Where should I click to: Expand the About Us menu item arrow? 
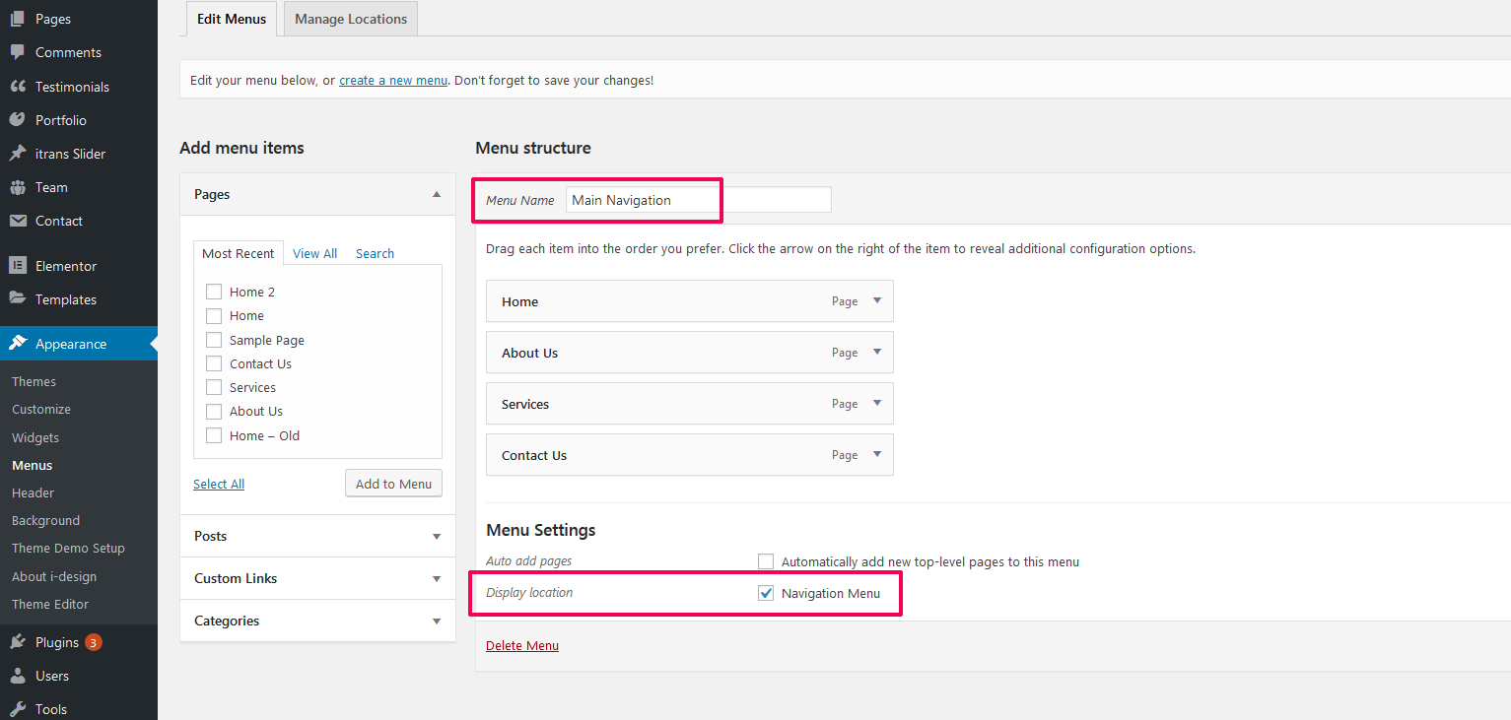(877, 353)
